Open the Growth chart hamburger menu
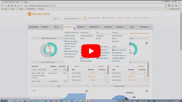The image size is (182, 102). tap(147, 43)
